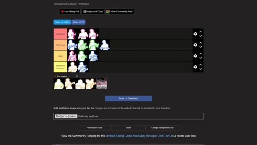257x145 pixels.
Task: Select green fighter in норм tier
Action: (x=83, y=56)
